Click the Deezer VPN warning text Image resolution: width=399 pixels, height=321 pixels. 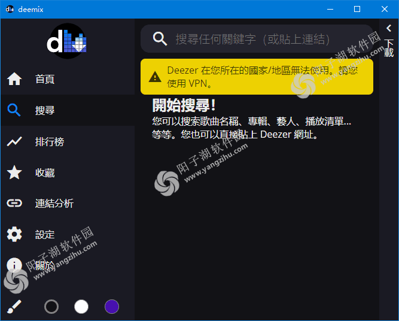tap(263, 77)
